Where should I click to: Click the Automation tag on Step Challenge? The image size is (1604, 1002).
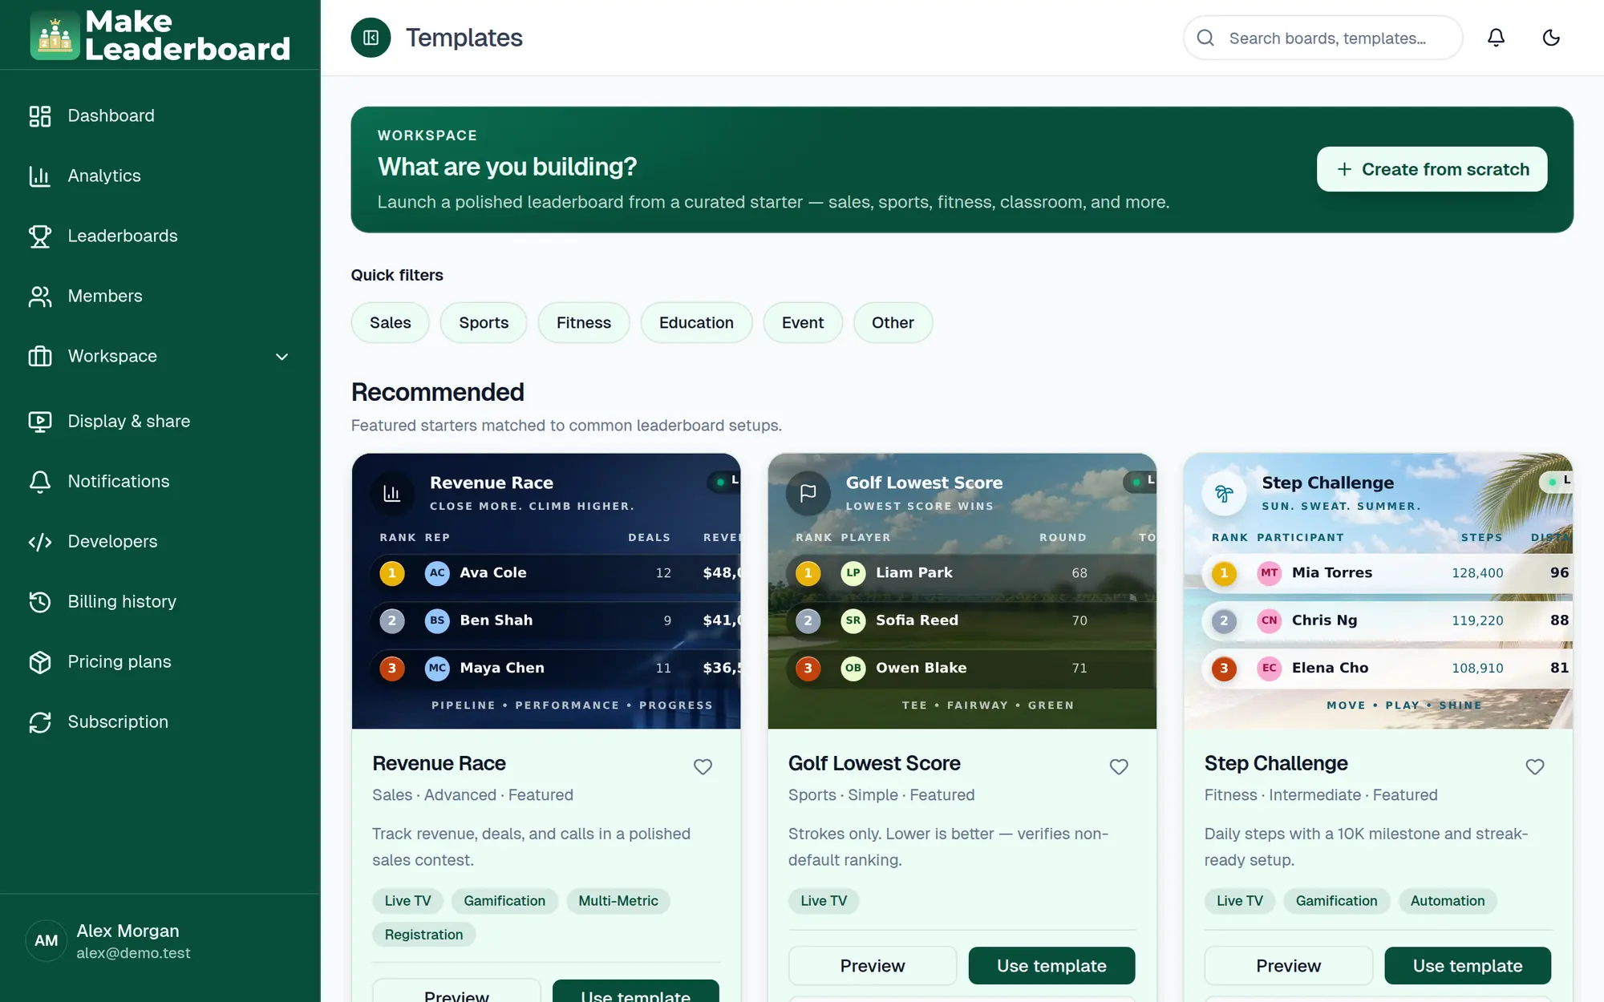point(1448,901)
